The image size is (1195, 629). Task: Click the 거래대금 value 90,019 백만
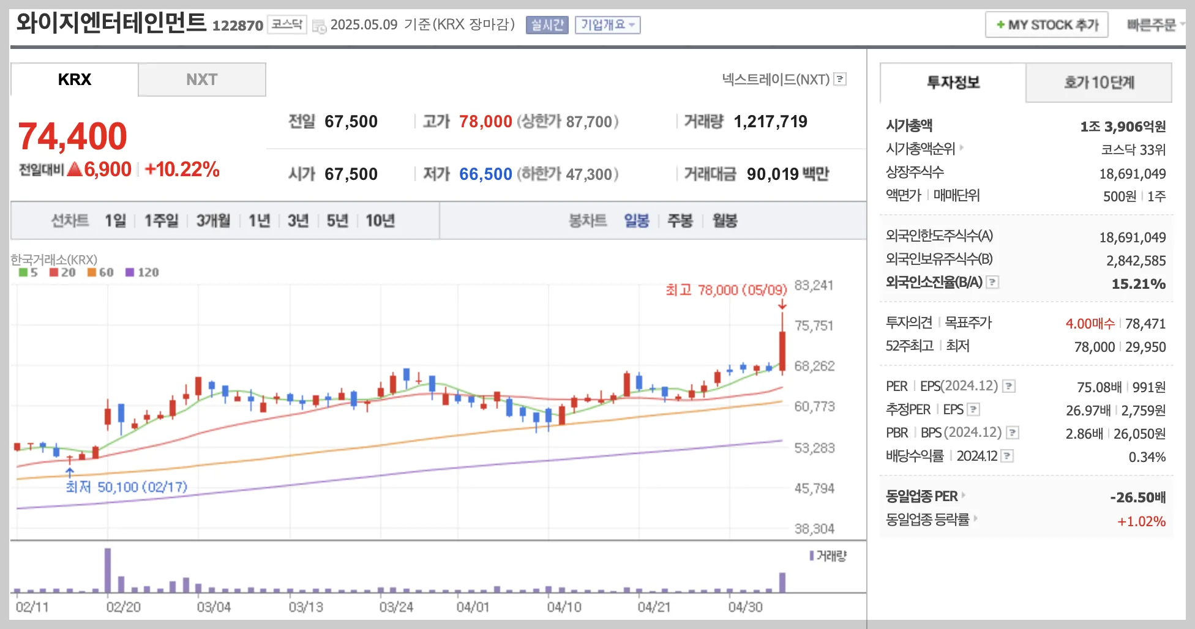pyautogui.click(x=788, y=174)
